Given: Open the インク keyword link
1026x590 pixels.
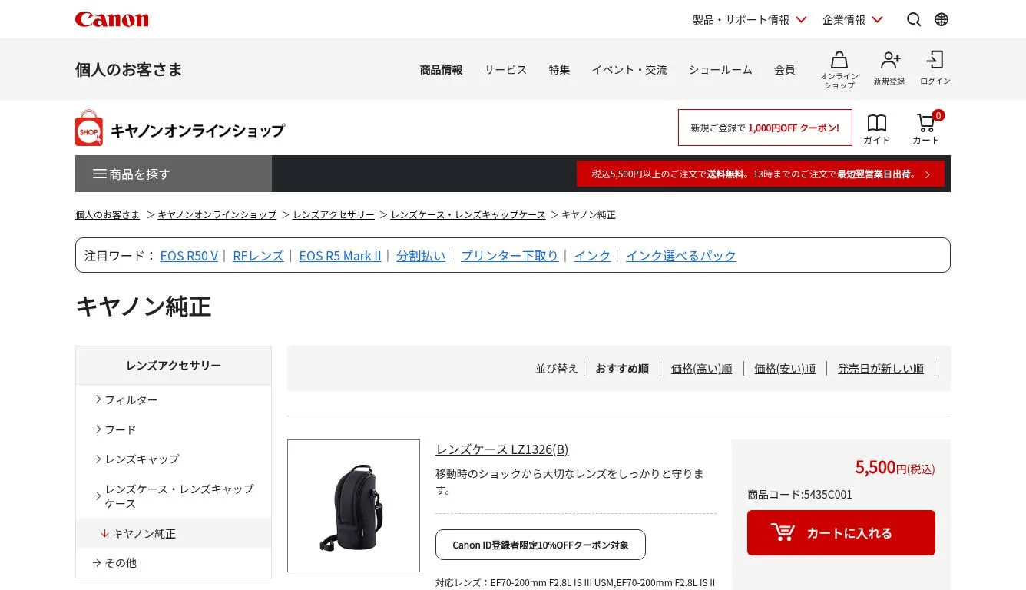Looking at the screenshot, I should tap(592, 256).
